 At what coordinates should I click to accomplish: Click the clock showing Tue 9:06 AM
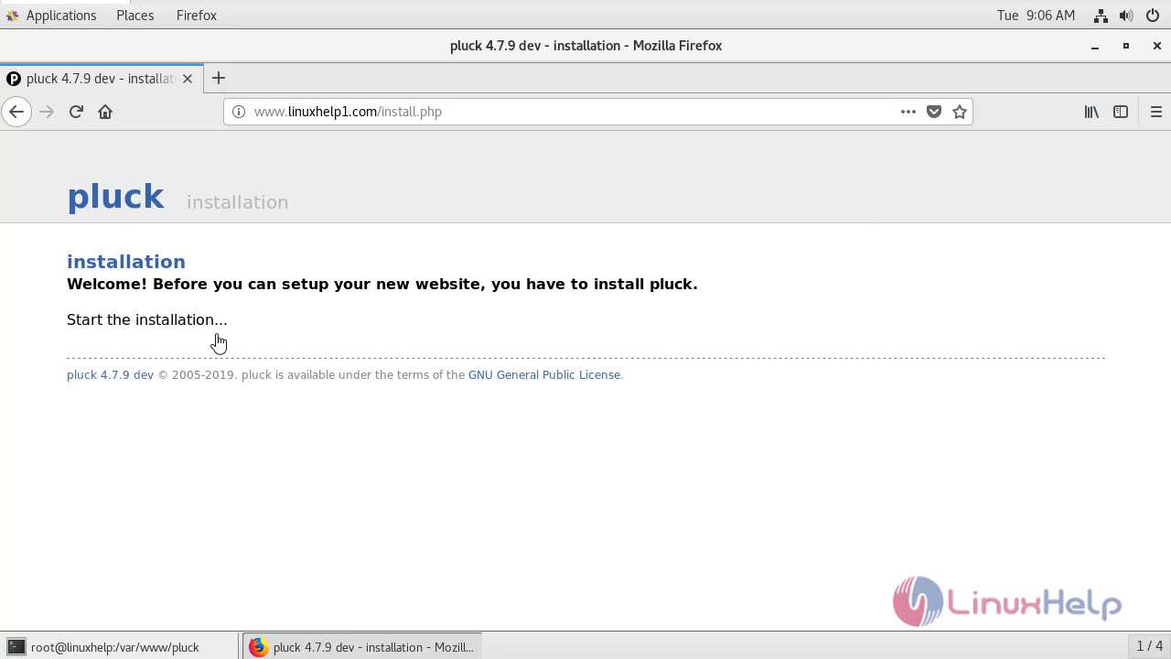[x=1036, y=15]
